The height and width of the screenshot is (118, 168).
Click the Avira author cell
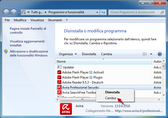pos(157,88)
